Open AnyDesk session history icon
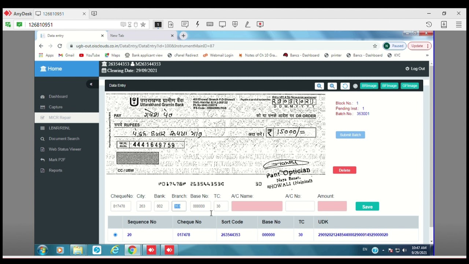This screenshot has width=469, height=264. [x=429, y=25]
